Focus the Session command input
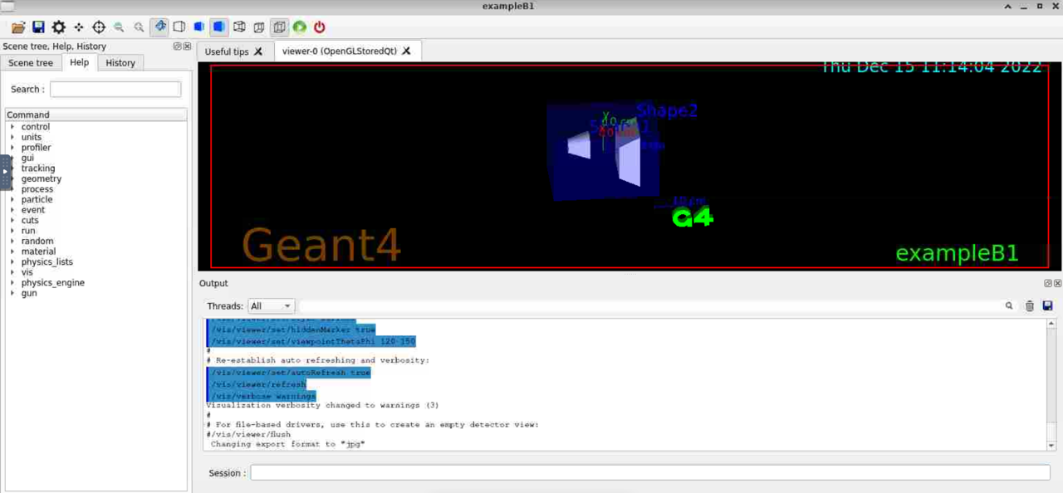This screenshot has height=493, width=1063. coord(650,473)
